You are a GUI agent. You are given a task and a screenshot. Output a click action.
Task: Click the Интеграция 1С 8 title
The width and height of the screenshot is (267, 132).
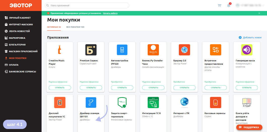[151, 113]
